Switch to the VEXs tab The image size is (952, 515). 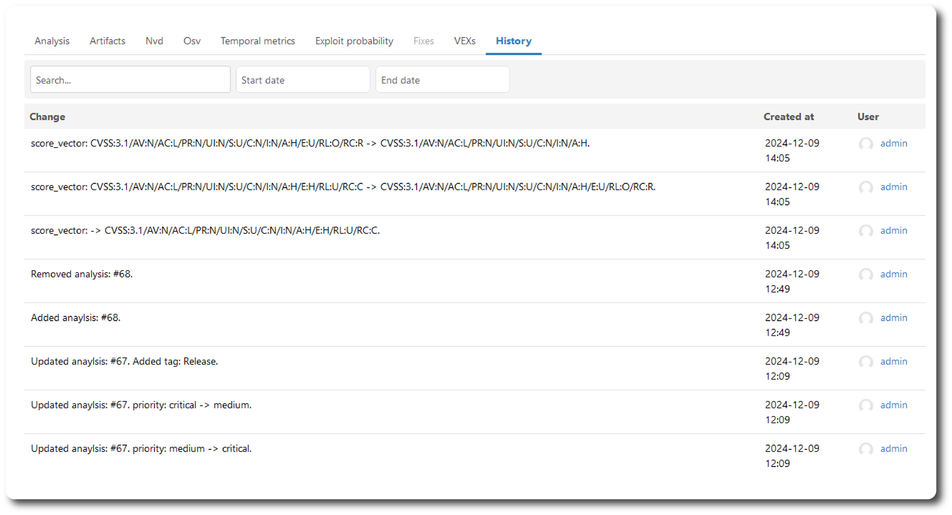[x=464, y=41]
